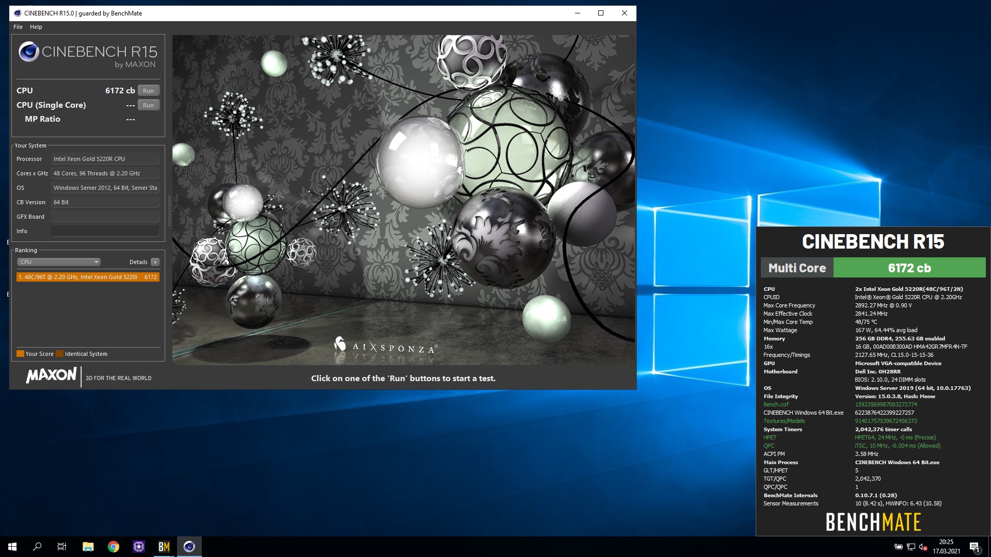This screenshot has width=991, height=557.
Task: Click the Dell Inc. 0H28RR motherboard value
Action: point(878,371)
